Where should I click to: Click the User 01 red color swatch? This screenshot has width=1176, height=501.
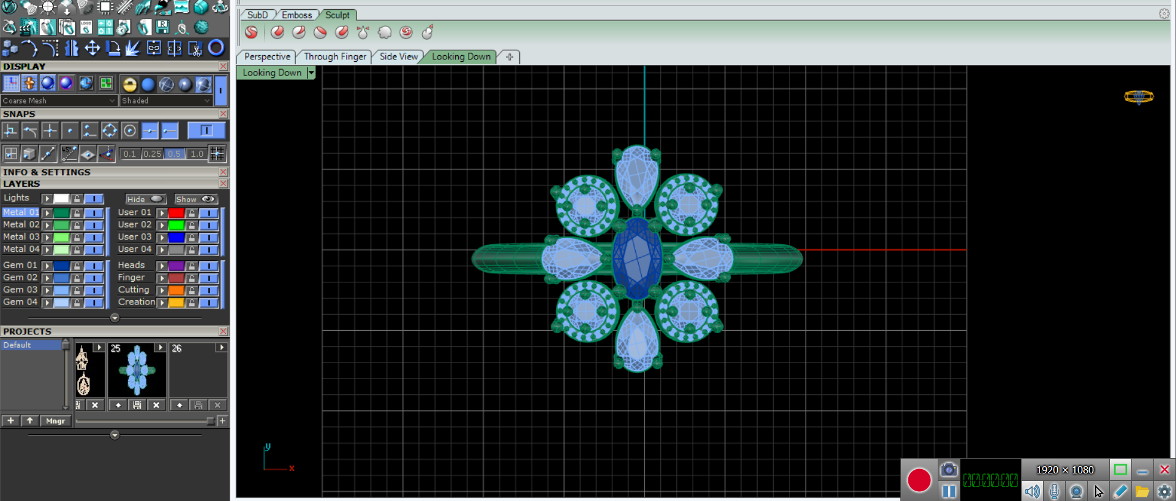tap(176, 213)
